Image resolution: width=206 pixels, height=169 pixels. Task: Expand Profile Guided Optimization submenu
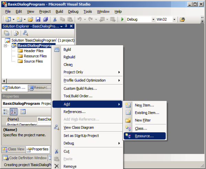(87, 80)
